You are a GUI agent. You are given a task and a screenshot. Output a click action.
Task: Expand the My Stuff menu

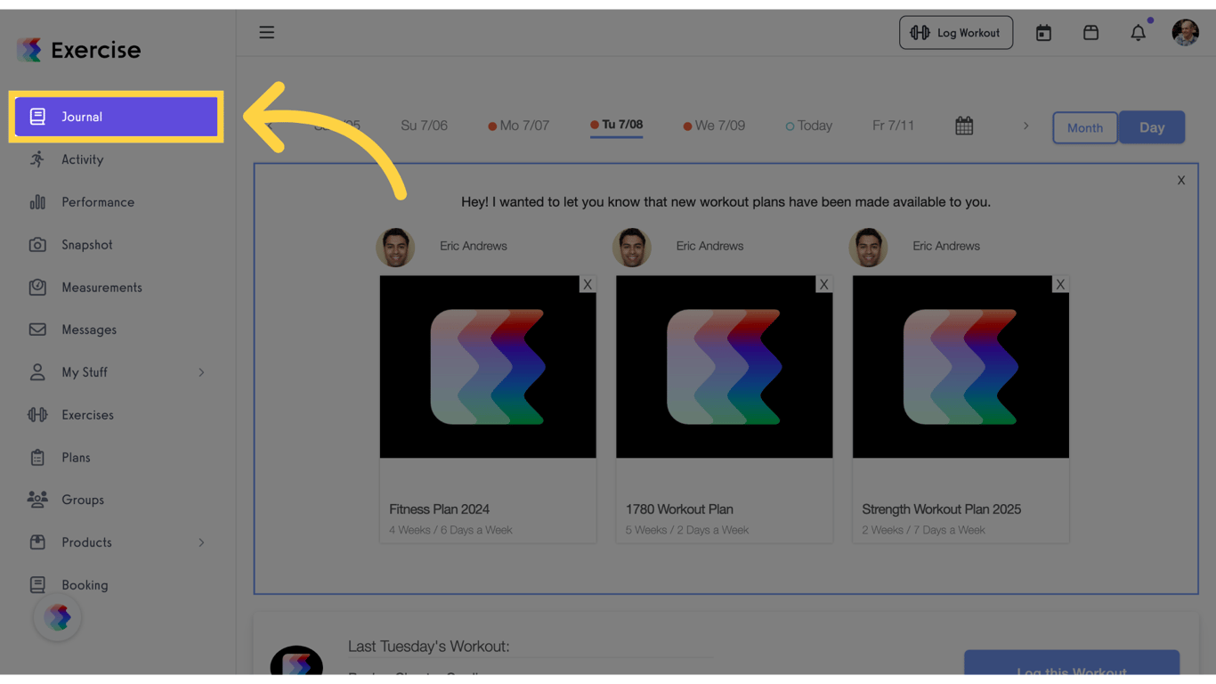(x=84, y=372)
